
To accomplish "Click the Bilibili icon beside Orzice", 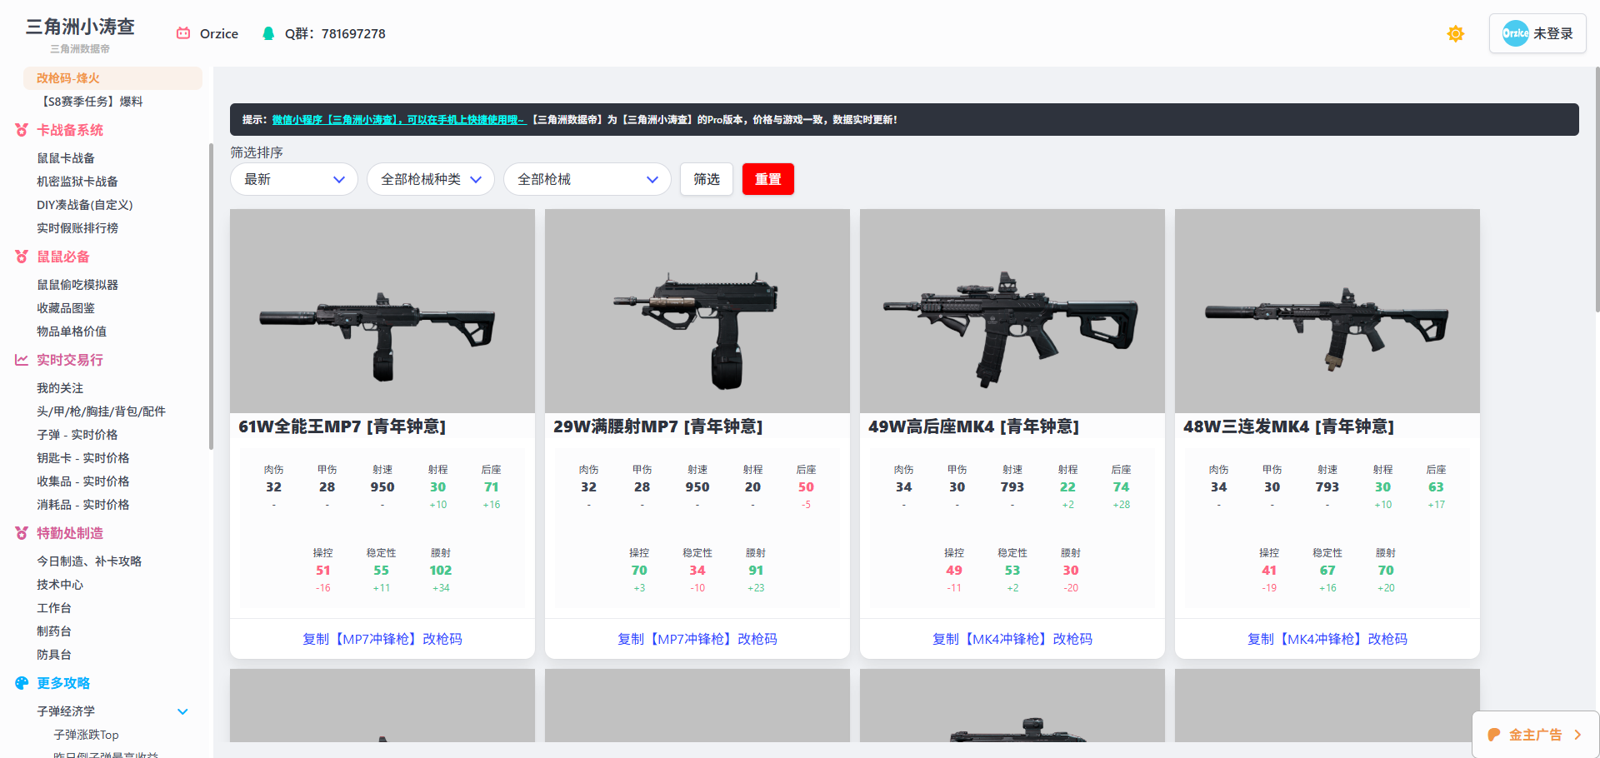I will [x=183, y=33].
